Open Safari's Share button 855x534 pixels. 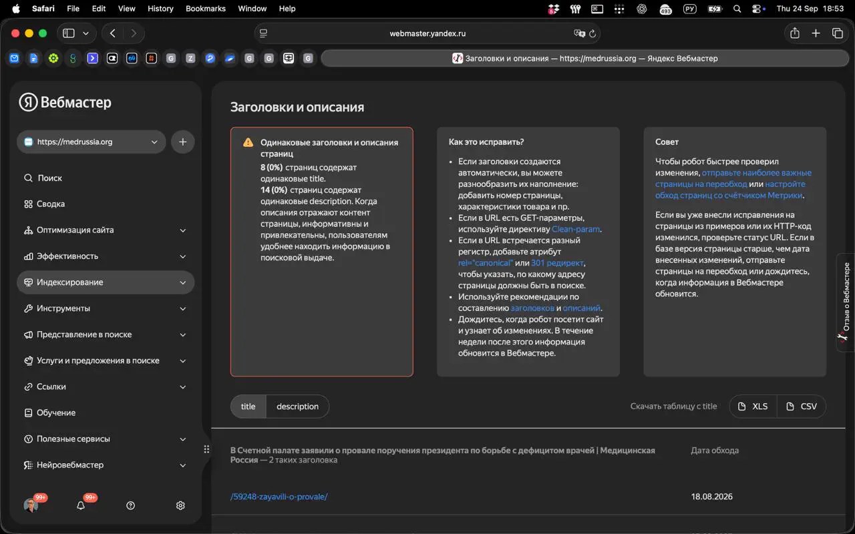coord(795,33)
